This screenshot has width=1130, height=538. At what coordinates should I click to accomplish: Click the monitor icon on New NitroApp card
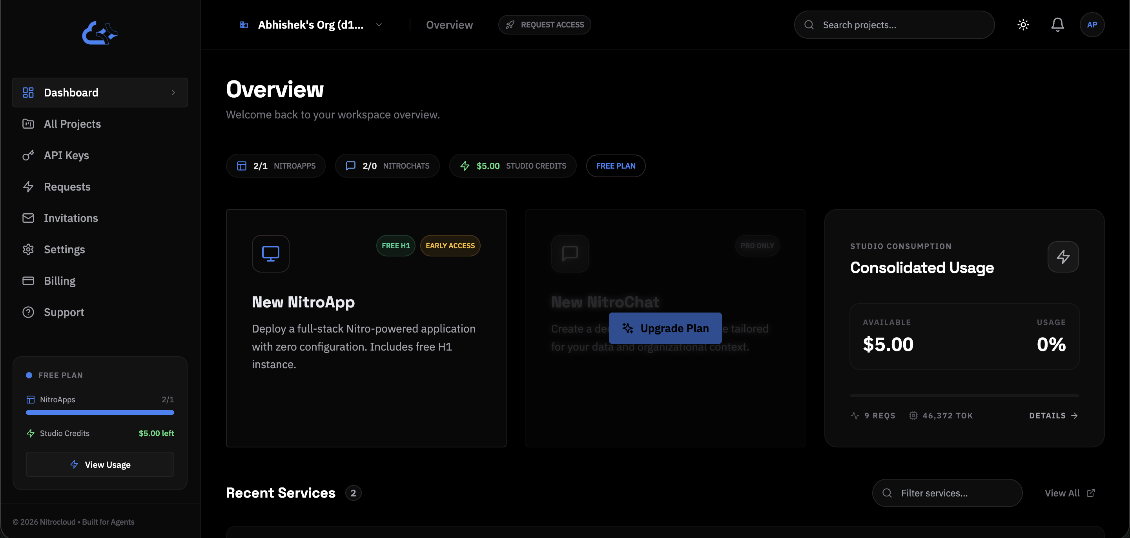tap(270, 253)
